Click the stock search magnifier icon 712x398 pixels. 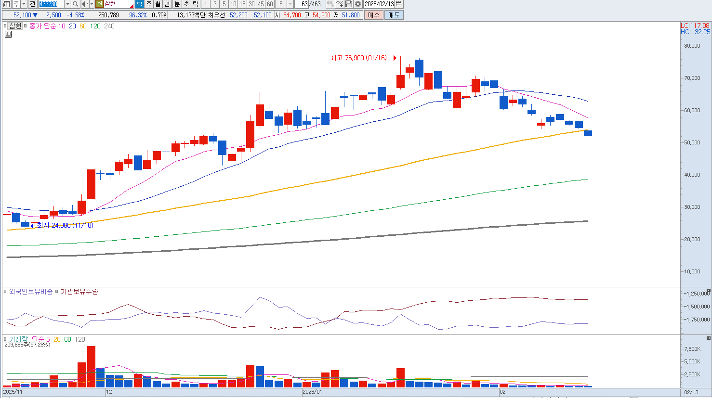(x=76, y=4)
